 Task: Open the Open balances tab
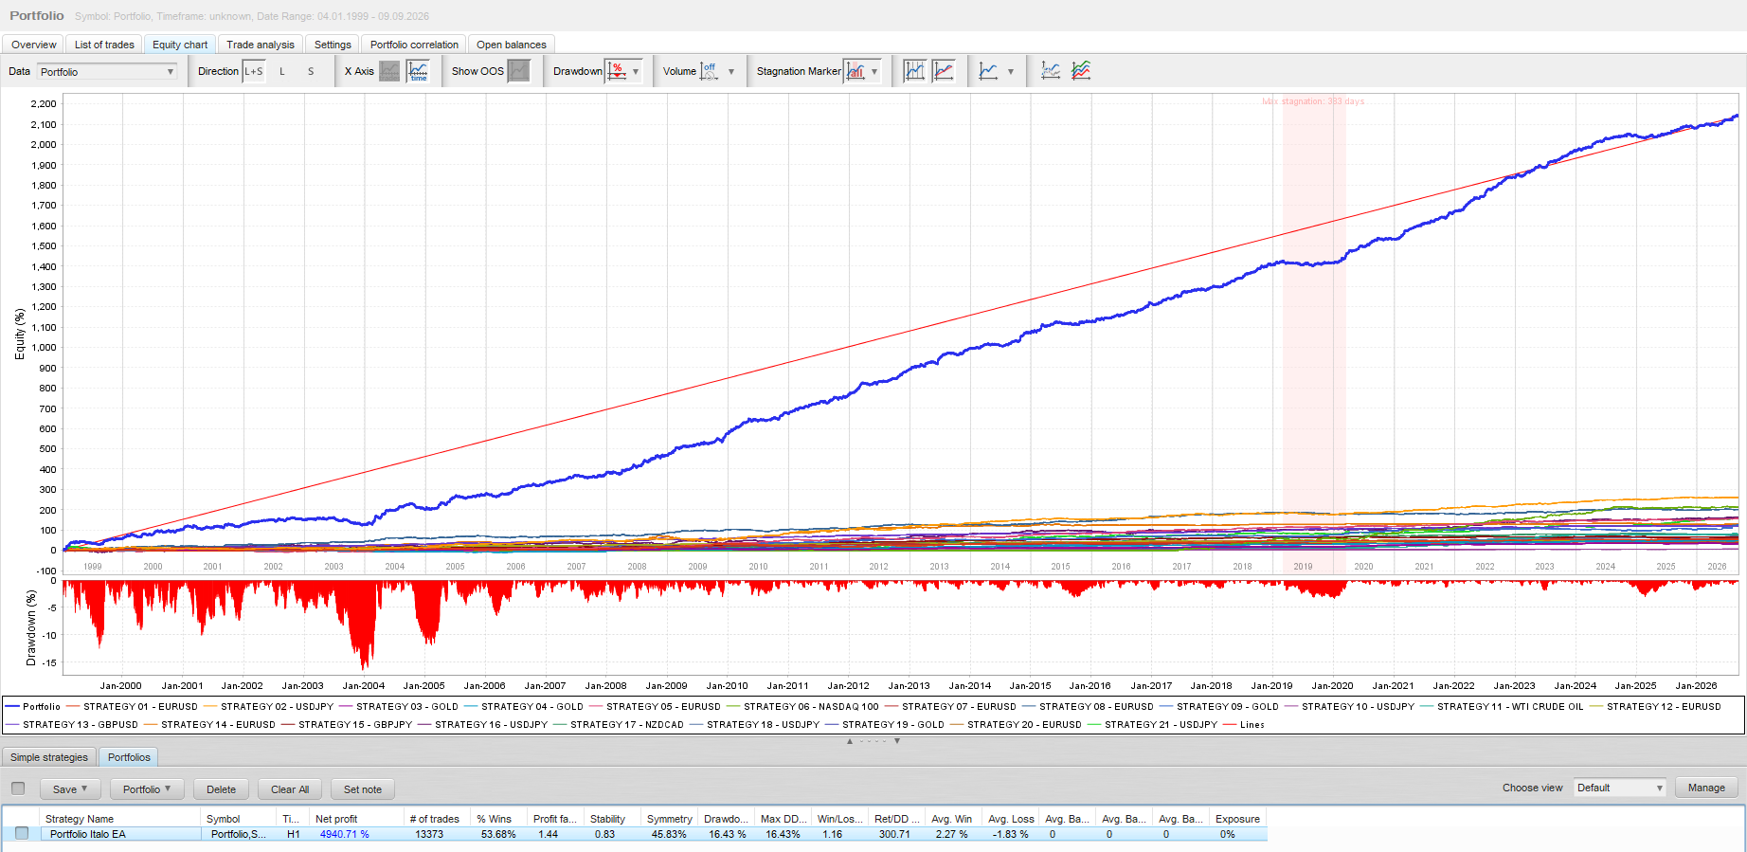[512, 45]
